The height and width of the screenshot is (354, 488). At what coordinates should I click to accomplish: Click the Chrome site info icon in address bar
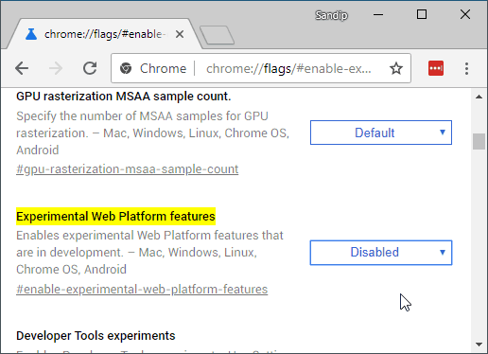tap(126, 68)
